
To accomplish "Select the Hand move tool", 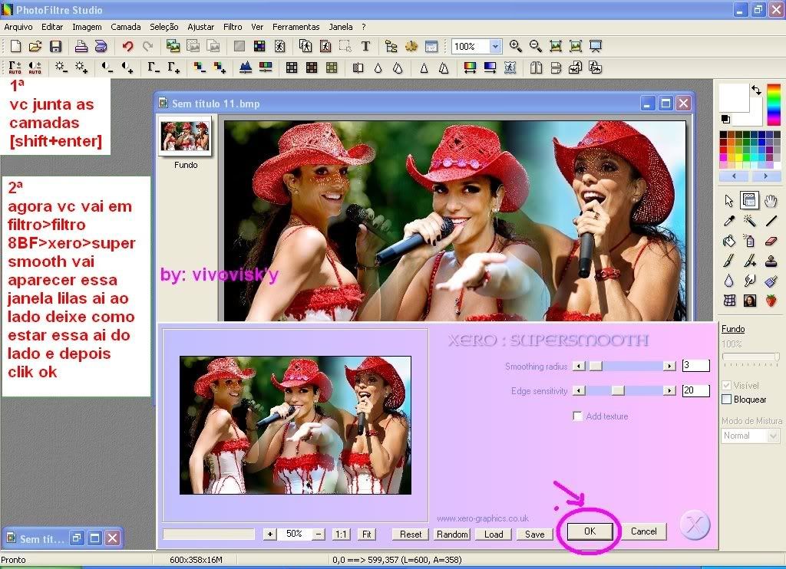I will [x=771, y=201].
